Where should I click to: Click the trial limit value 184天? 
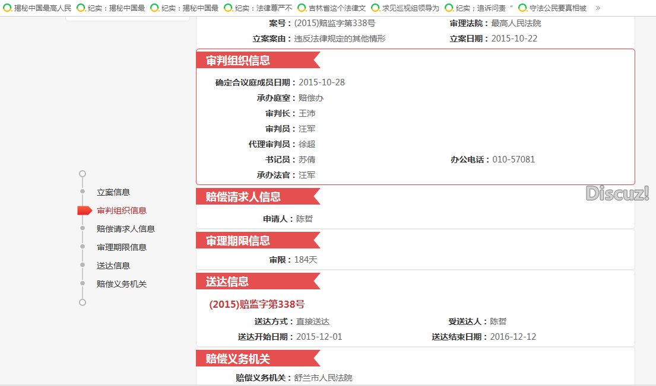[306, 260]
